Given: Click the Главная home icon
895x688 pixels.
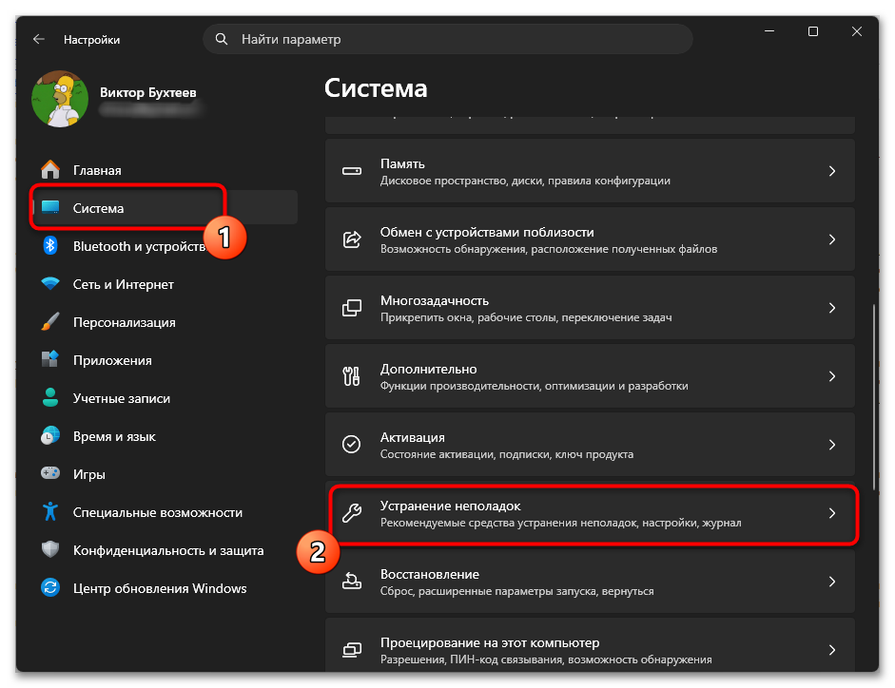Looking at the screenshot, I should pos(50,170).
